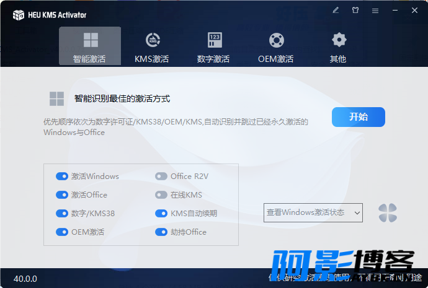Enable the Office R2V switch
Image resolution: width=428 pixels, height=288 pixels.
click(x=161, y=177)
